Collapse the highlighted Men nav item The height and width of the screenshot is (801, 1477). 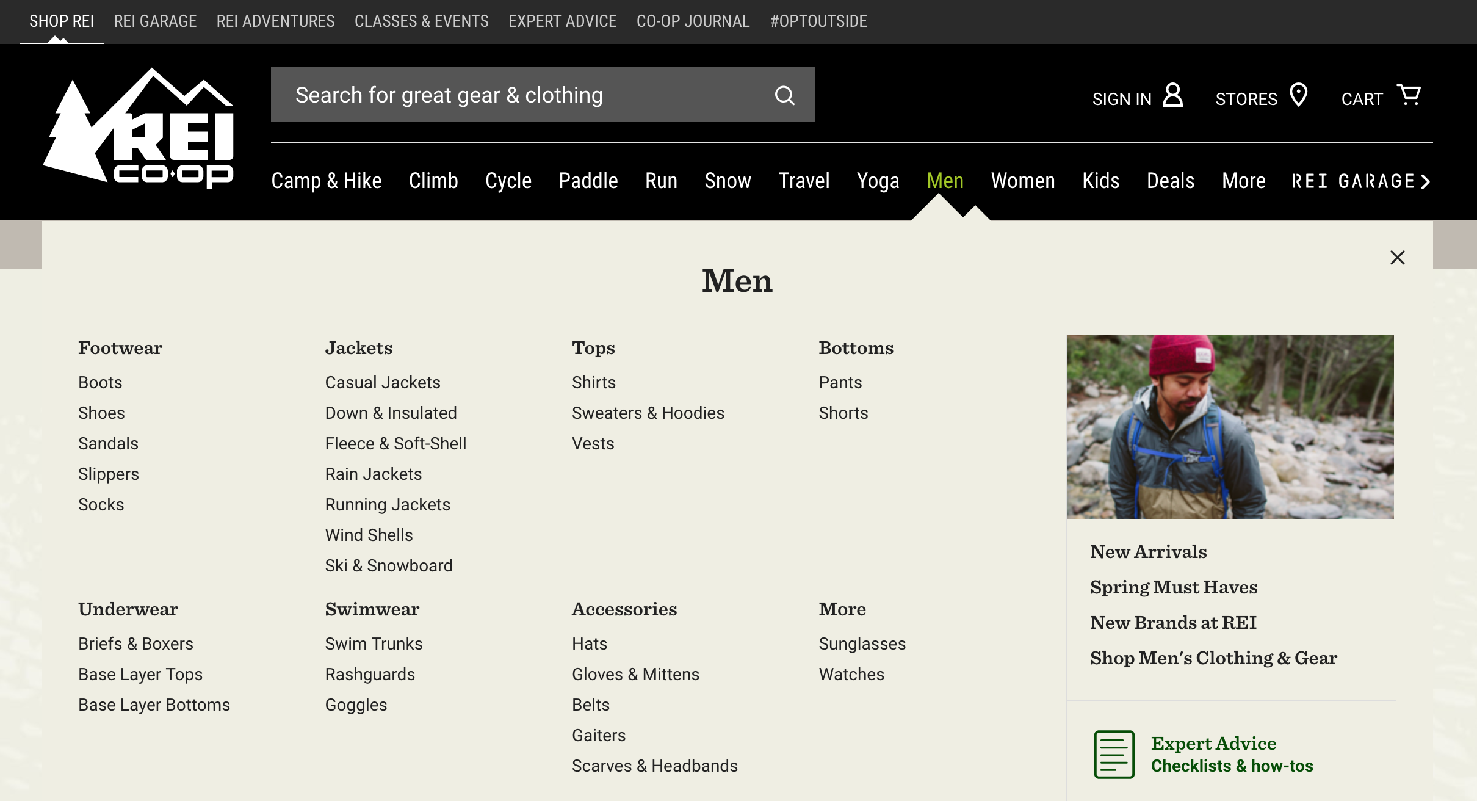(x=945, y=181)
